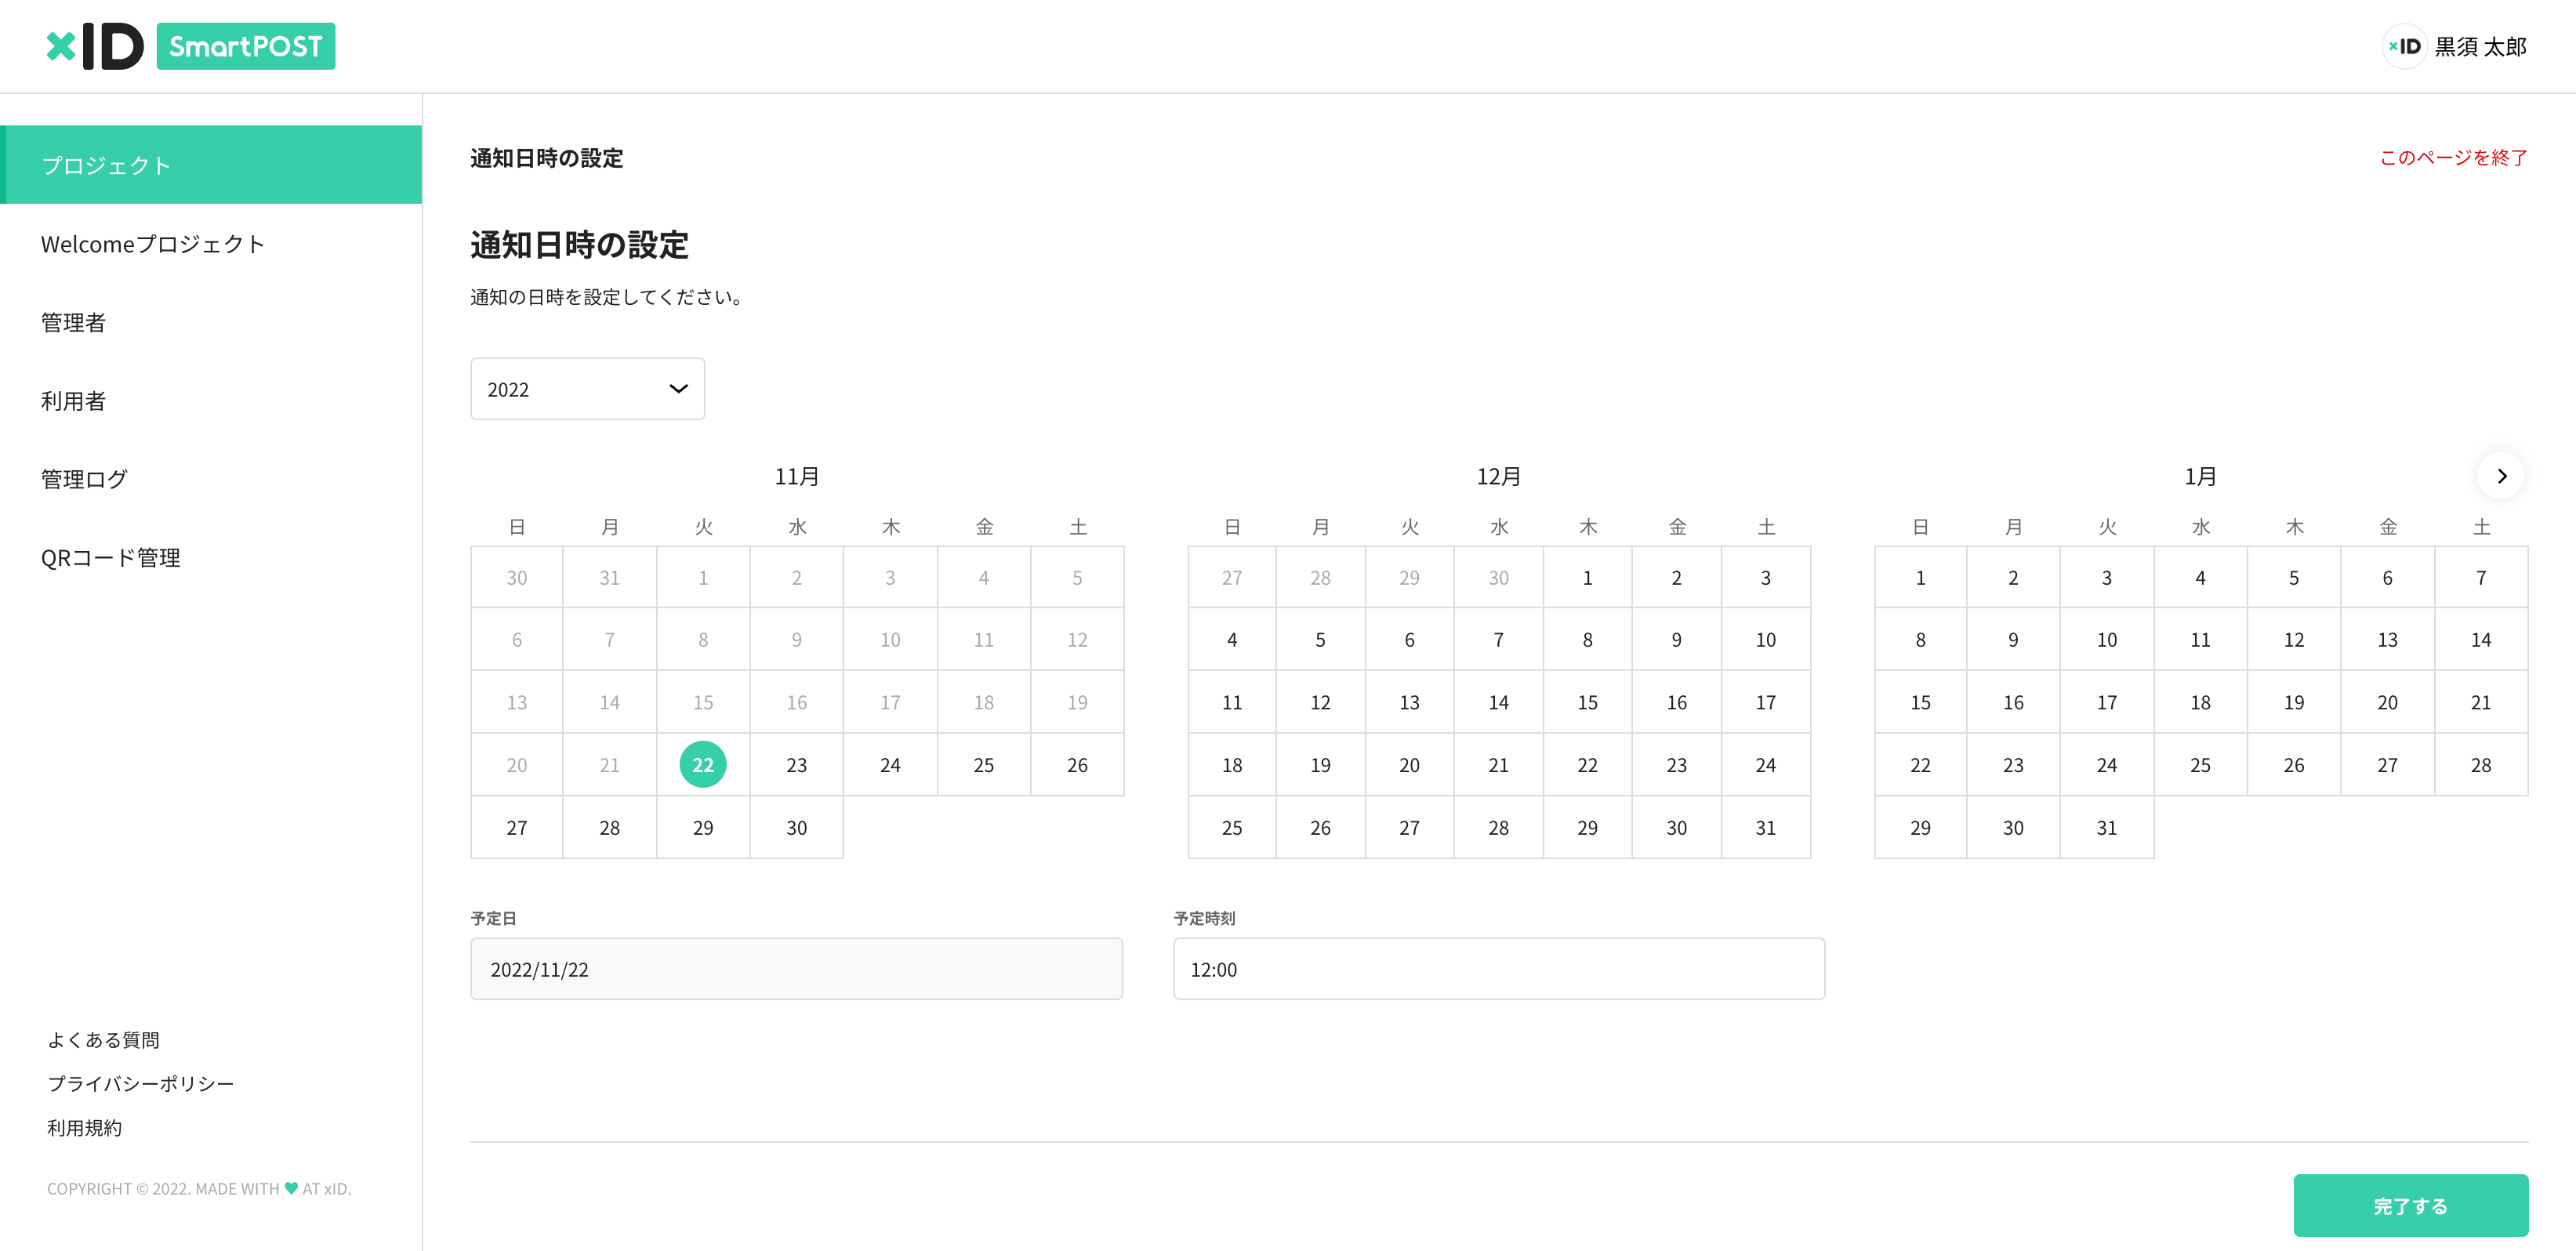This screenshot has width=2576, height=1251.
Task: Open よくある質問 from the sidebar
Action: 105,1039
